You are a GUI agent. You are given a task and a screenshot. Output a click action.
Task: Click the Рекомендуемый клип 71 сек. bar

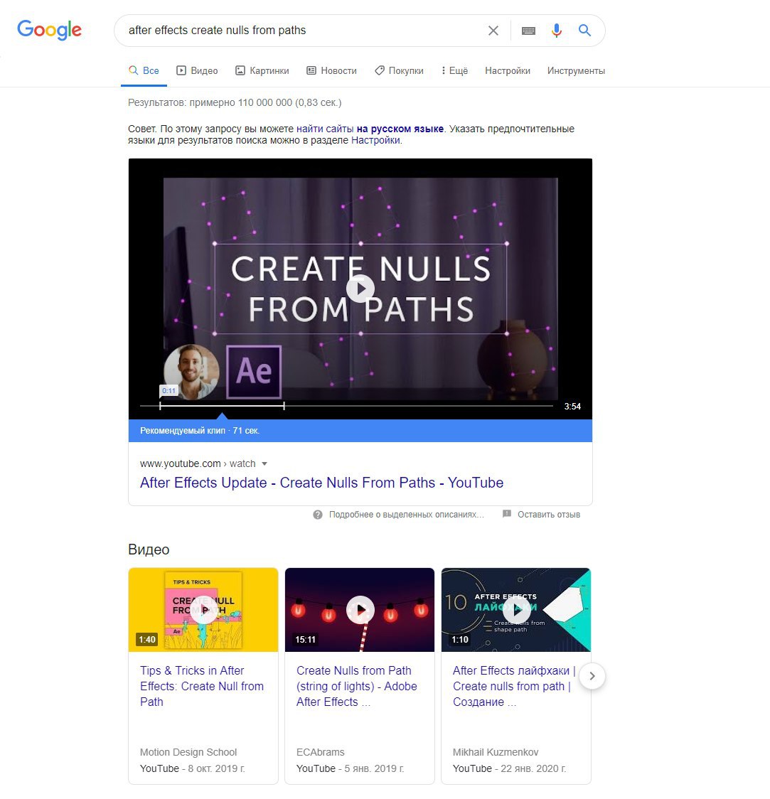pyautogui.click(x=360, y=431)
